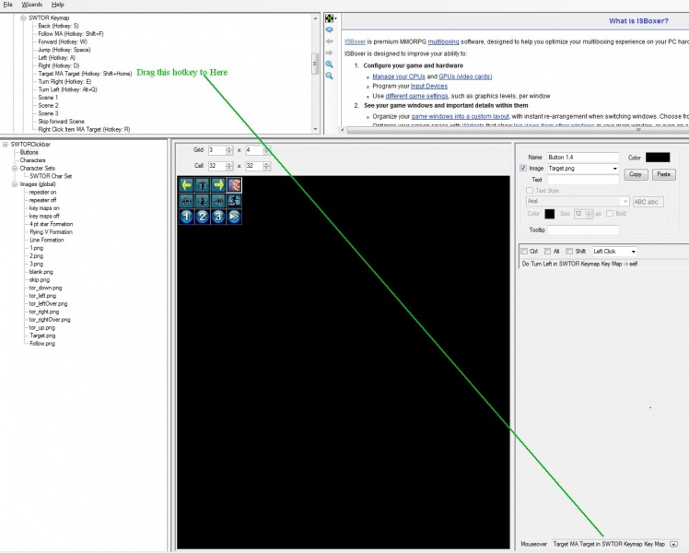Viewport: 689px width, 553px height.
Task: Open the different game settings link
Action: point(416,96)
